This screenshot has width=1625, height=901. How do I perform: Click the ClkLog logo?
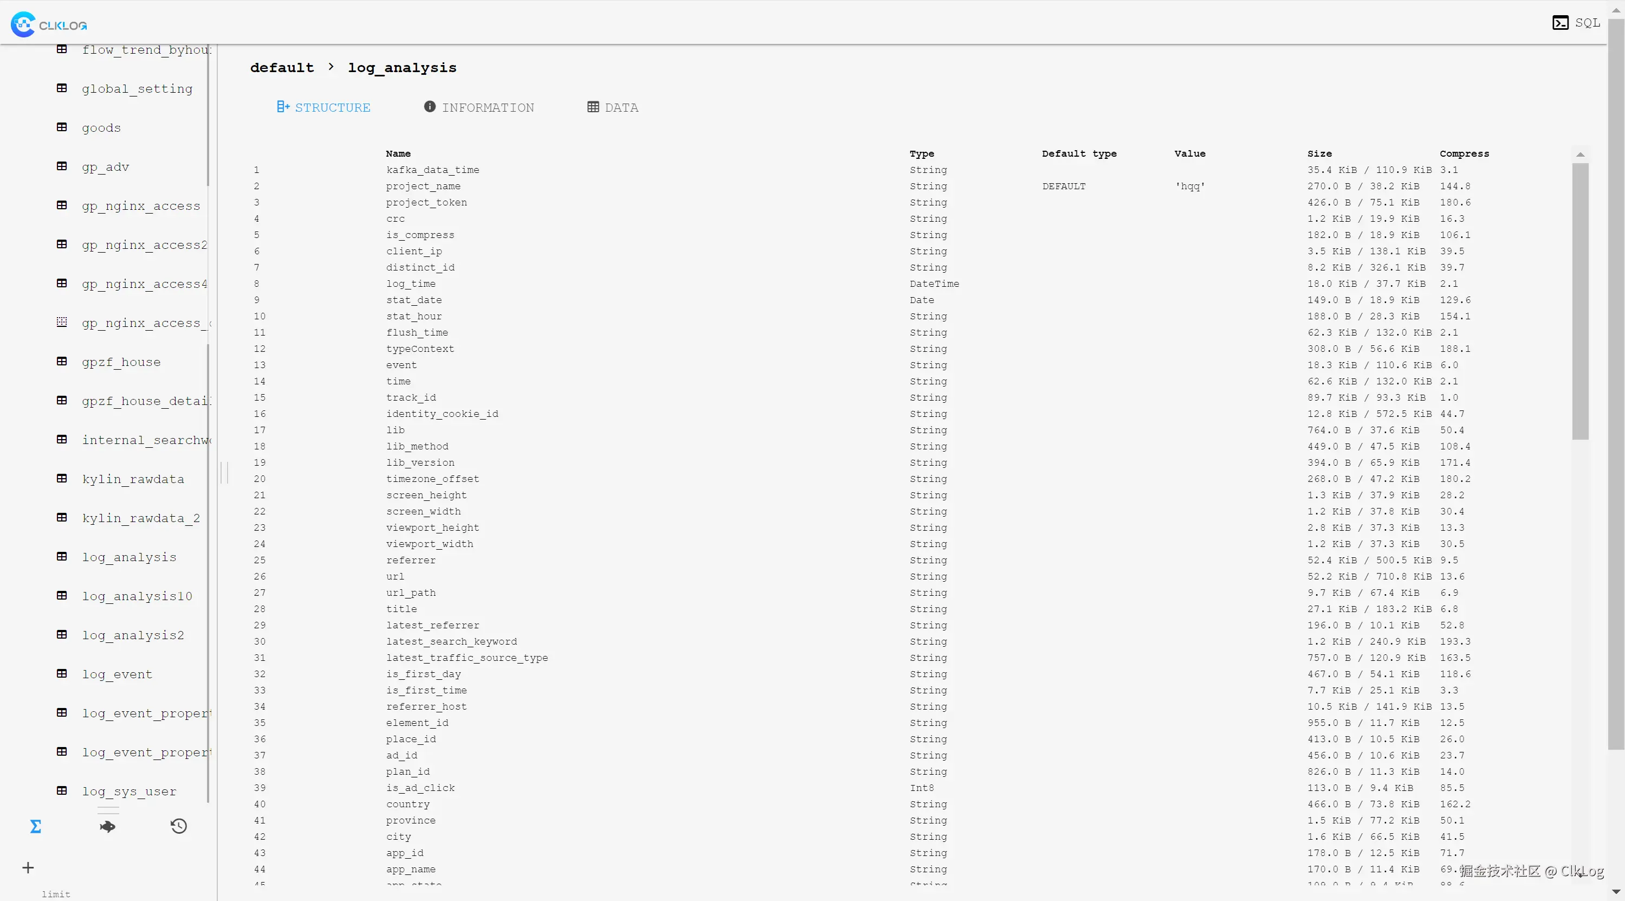click(49, 24)
